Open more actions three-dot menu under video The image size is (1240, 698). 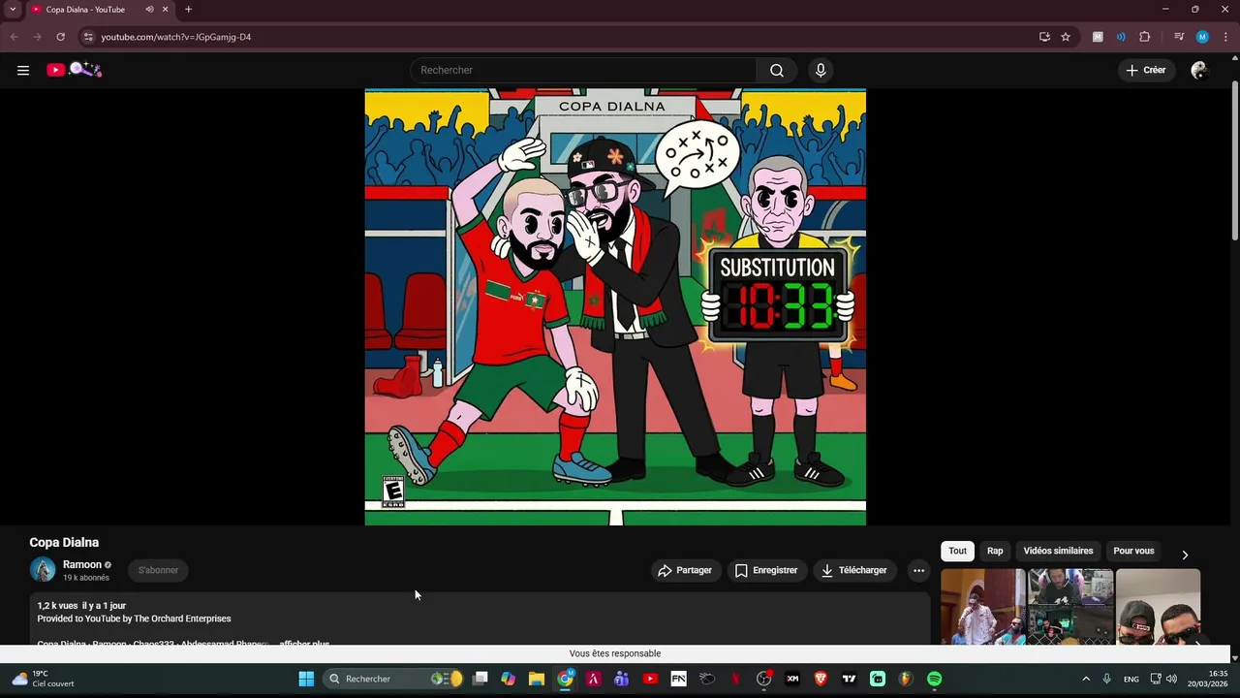pyautogui.click(x=918, y=570)
